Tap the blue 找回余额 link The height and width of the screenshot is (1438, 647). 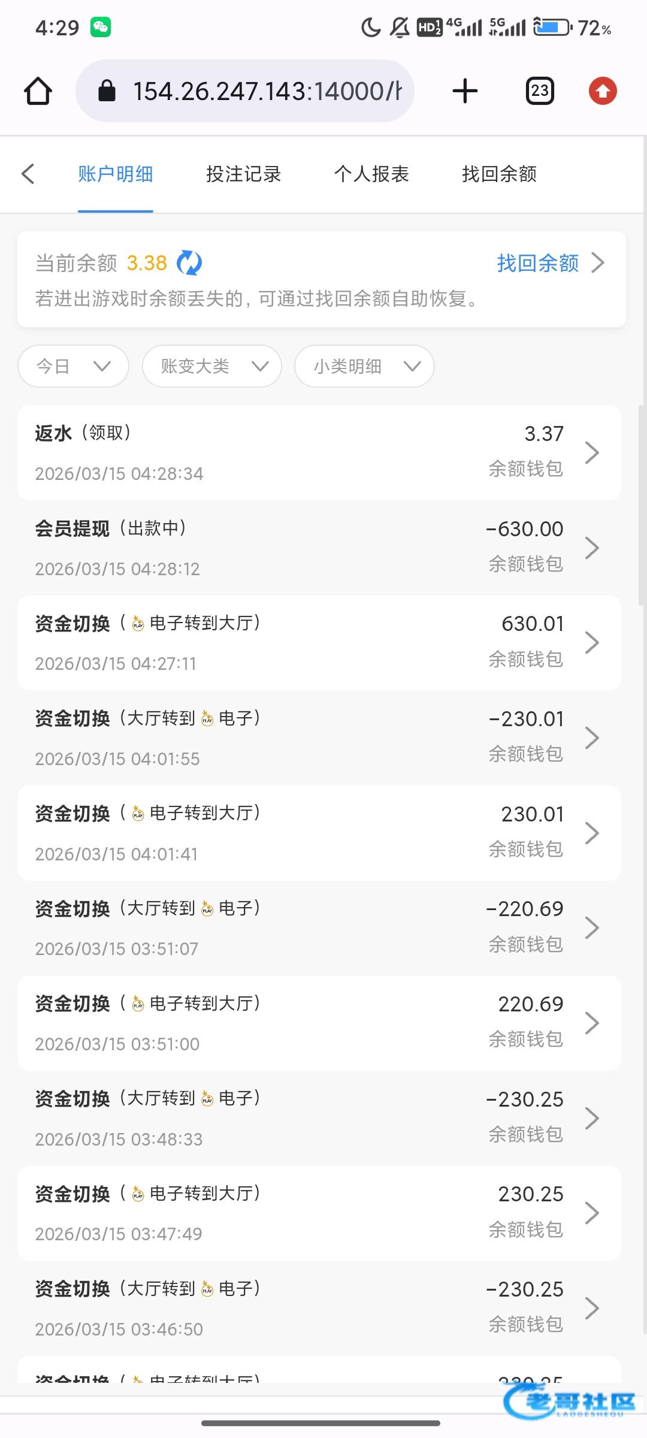coord(537,263)
